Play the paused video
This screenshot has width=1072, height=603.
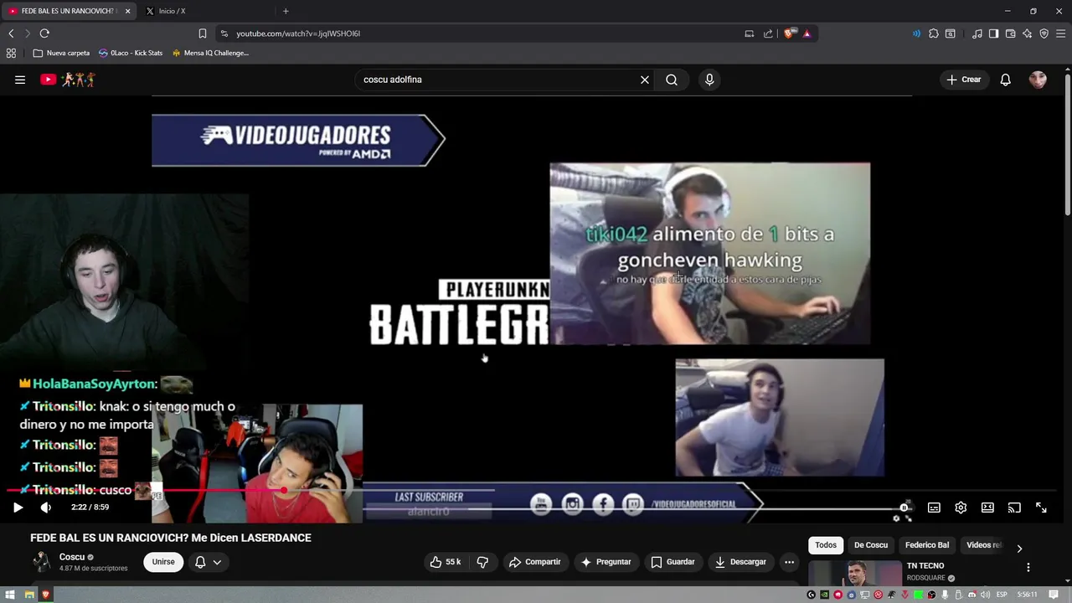click(18, 508)
